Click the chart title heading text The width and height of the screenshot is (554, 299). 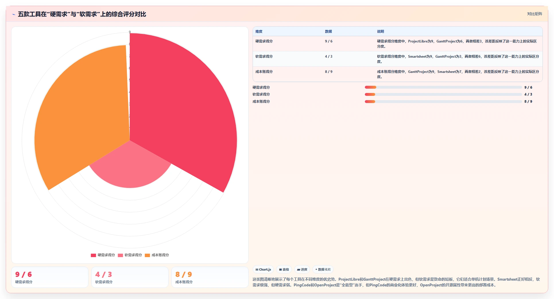[x=82, y=14]
